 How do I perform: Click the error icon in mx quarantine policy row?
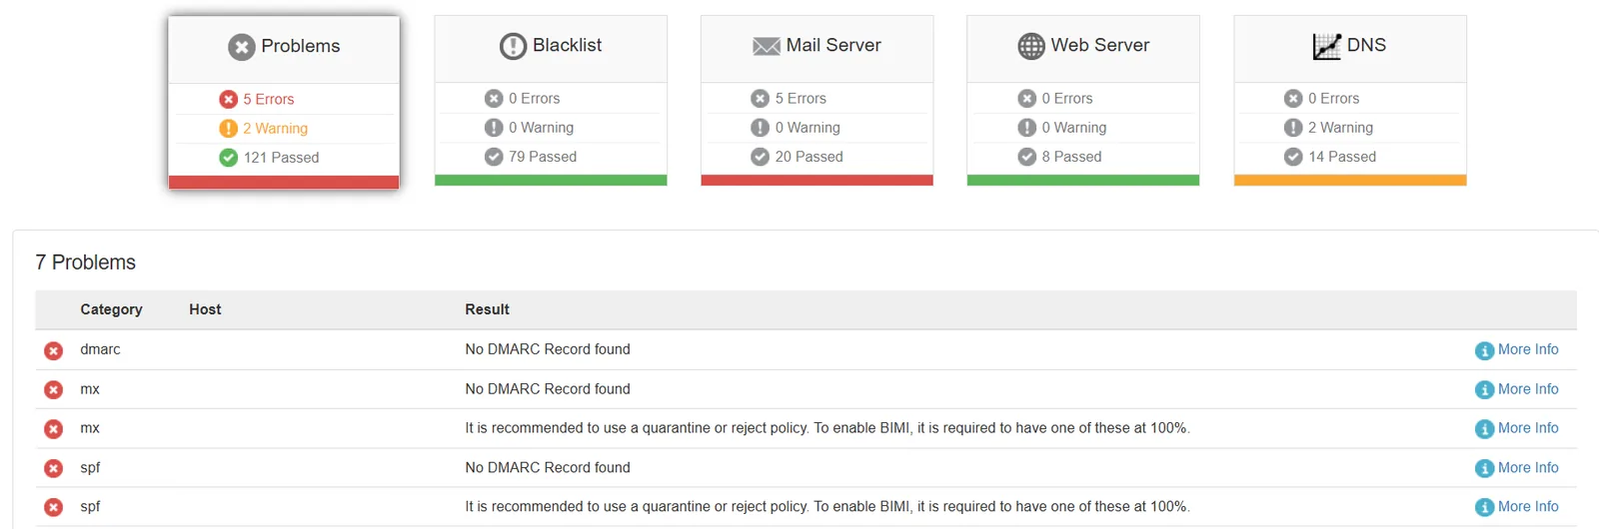pos(54,429)
